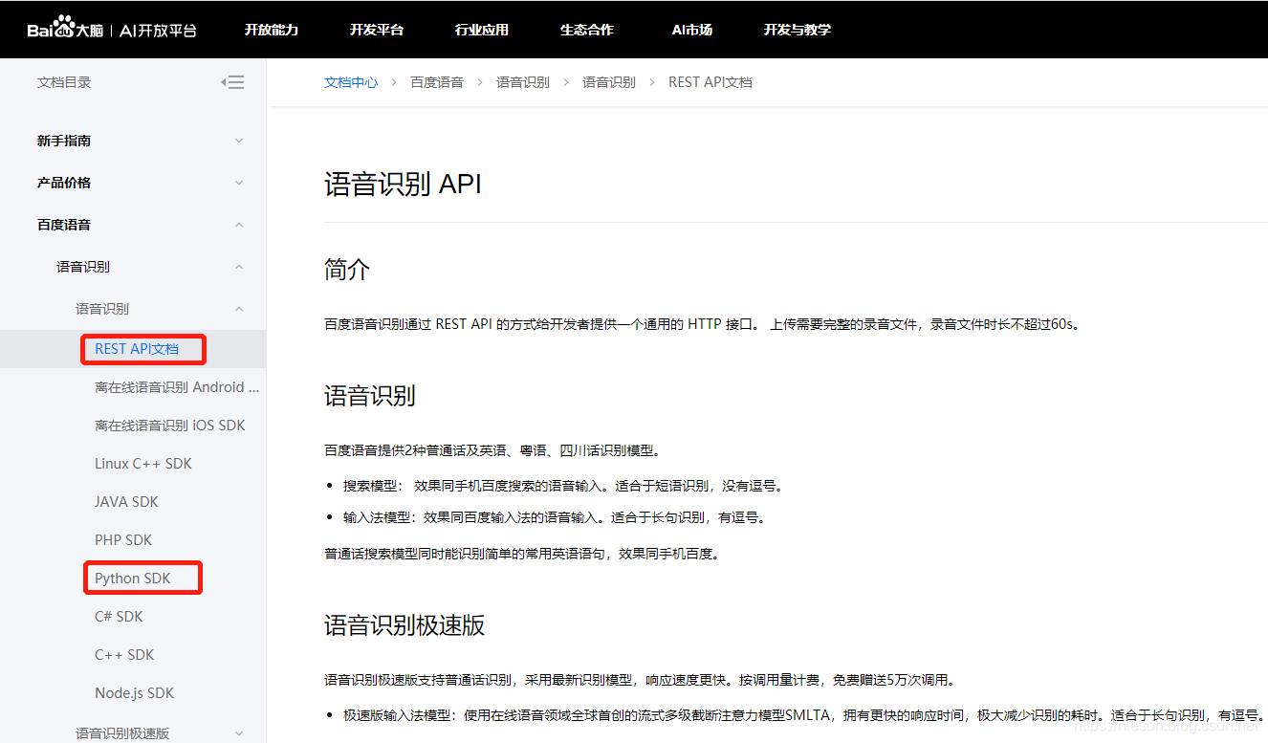Screen dimensions: 1268x743
Task: Click the 语音识别 API page title
Action: point(403,184)
